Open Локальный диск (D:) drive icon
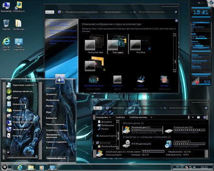The image size is (214, 171). point(169,130)
